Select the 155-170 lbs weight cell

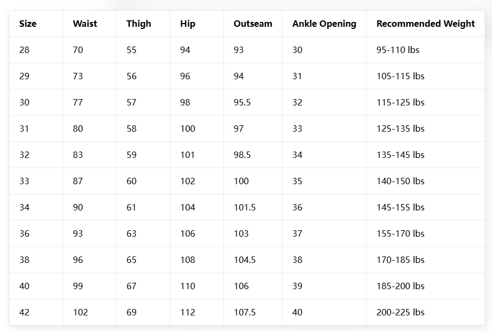pos(400,233)
